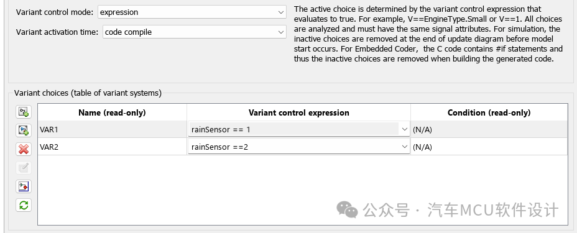Click the description text about active choice
577x233 pixels.
[x=428, y=34]
